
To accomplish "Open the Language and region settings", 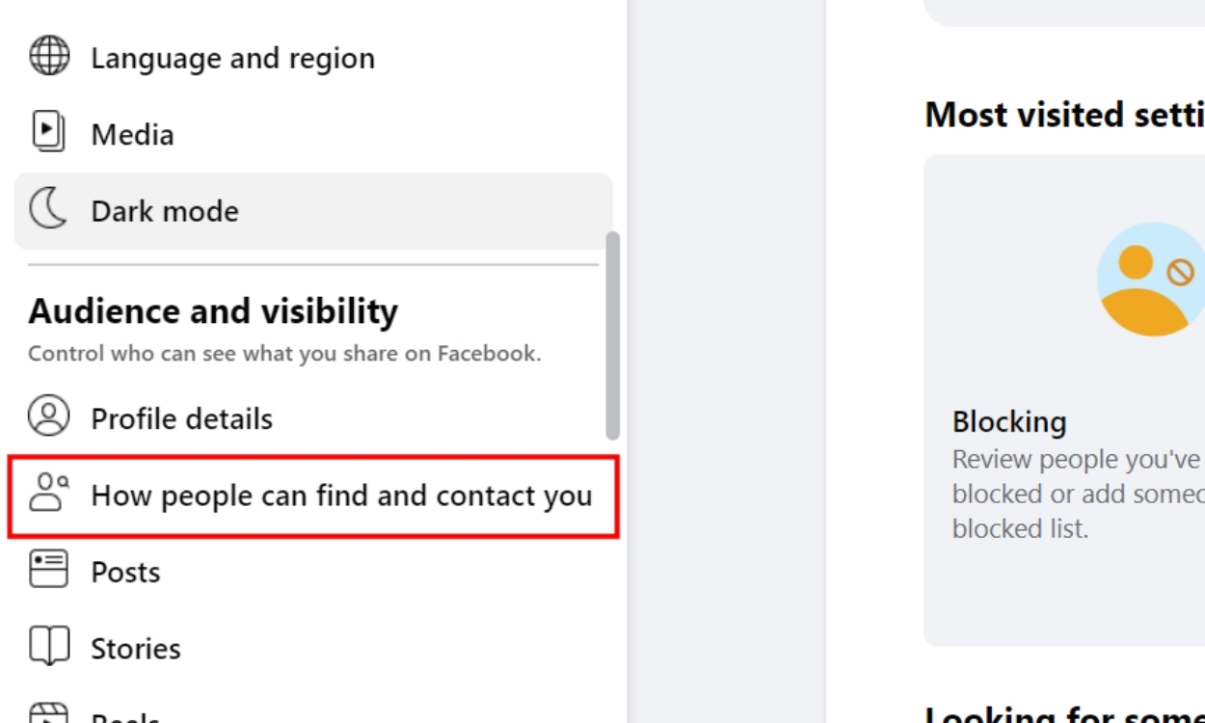I will (232, 58).
